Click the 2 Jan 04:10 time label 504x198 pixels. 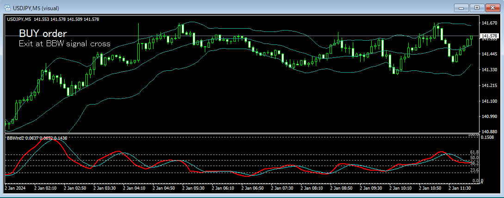[x=135, y=188]
